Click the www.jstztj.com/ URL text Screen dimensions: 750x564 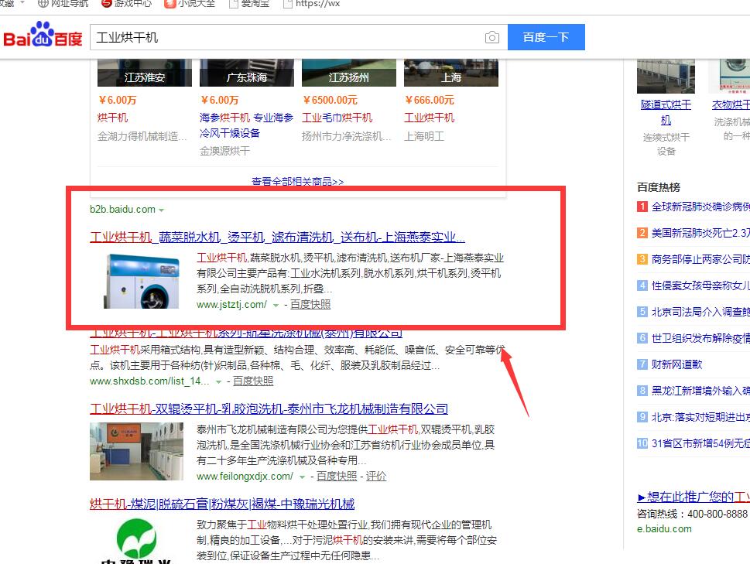pyautogui.click(x=231, y=305)
